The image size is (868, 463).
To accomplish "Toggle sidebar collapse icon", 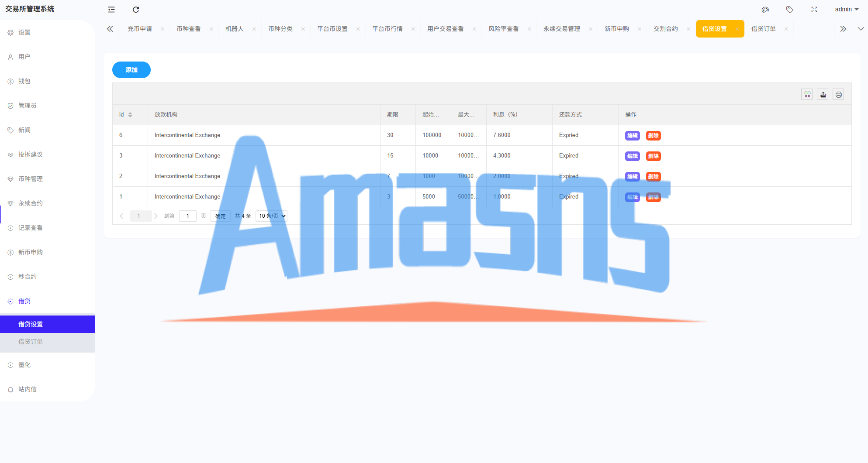I will pos(111,10).
